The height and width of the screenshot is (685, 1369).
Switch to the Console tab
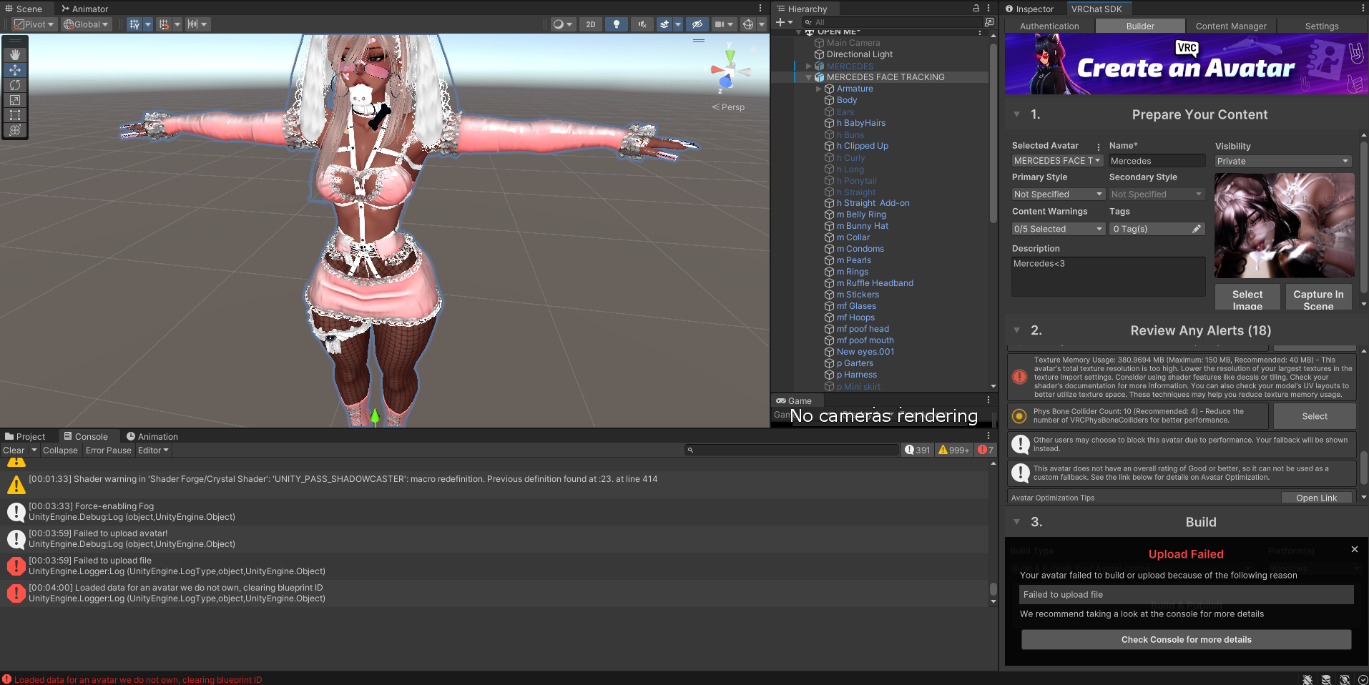tap(86, 436)
